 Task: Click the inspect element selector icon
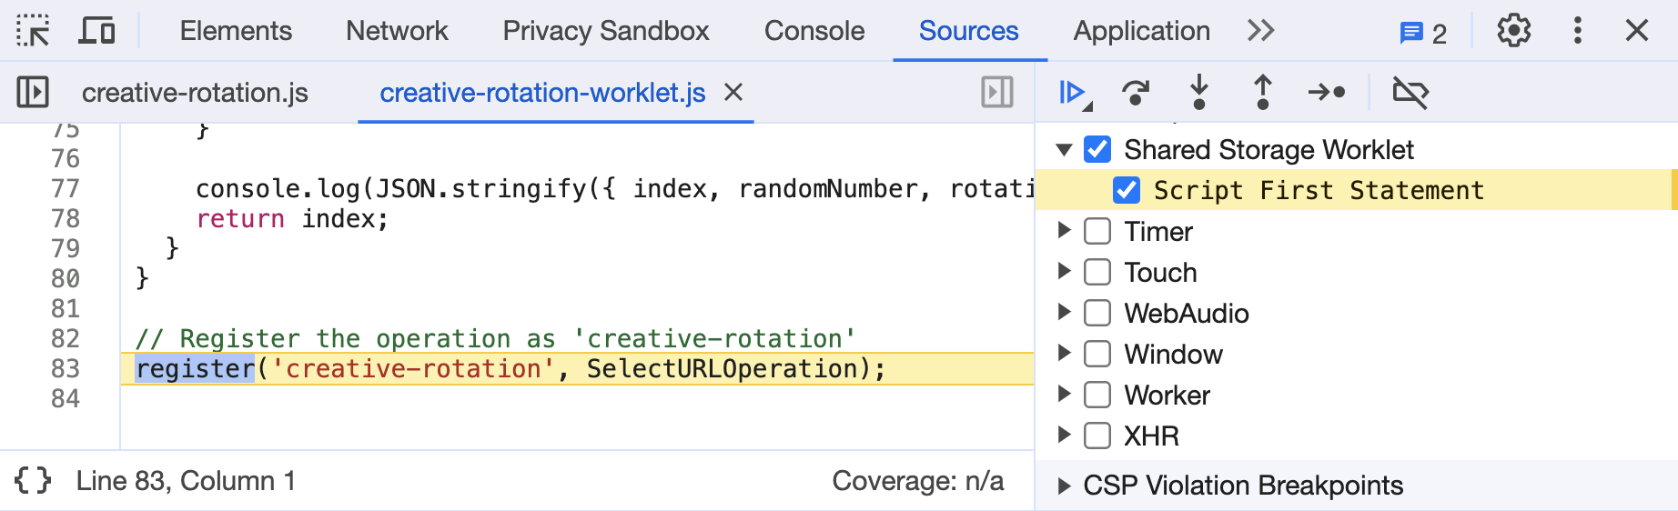pos(34,31)
